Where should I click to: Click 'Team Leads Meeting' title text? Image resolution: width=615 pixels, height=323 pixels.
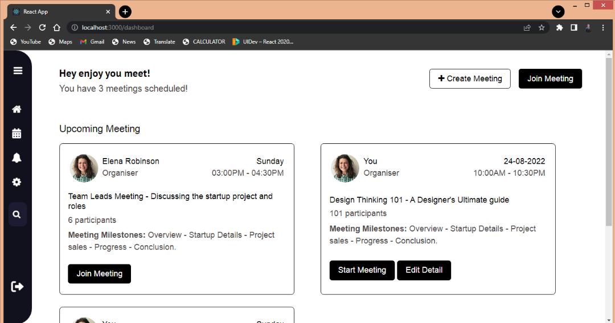coord(170,201)
